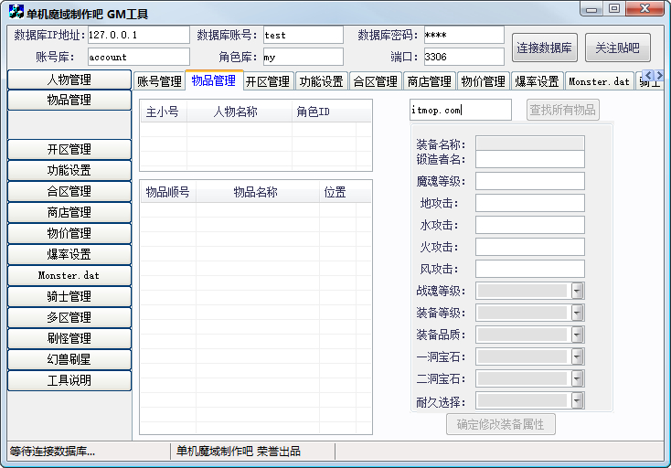Switch to the 爆率设置 tab
The height and width of the screenshot is (468, 671).
(537, 81)
